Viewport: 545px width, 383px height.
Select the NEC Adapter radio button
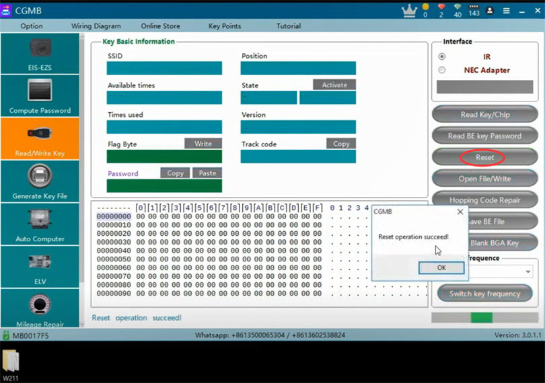(442, 70)
